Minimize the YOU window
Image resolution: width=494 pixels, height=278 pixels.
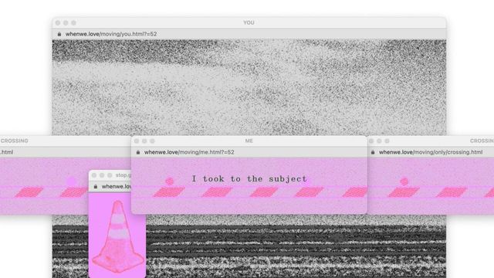[66, 22]
